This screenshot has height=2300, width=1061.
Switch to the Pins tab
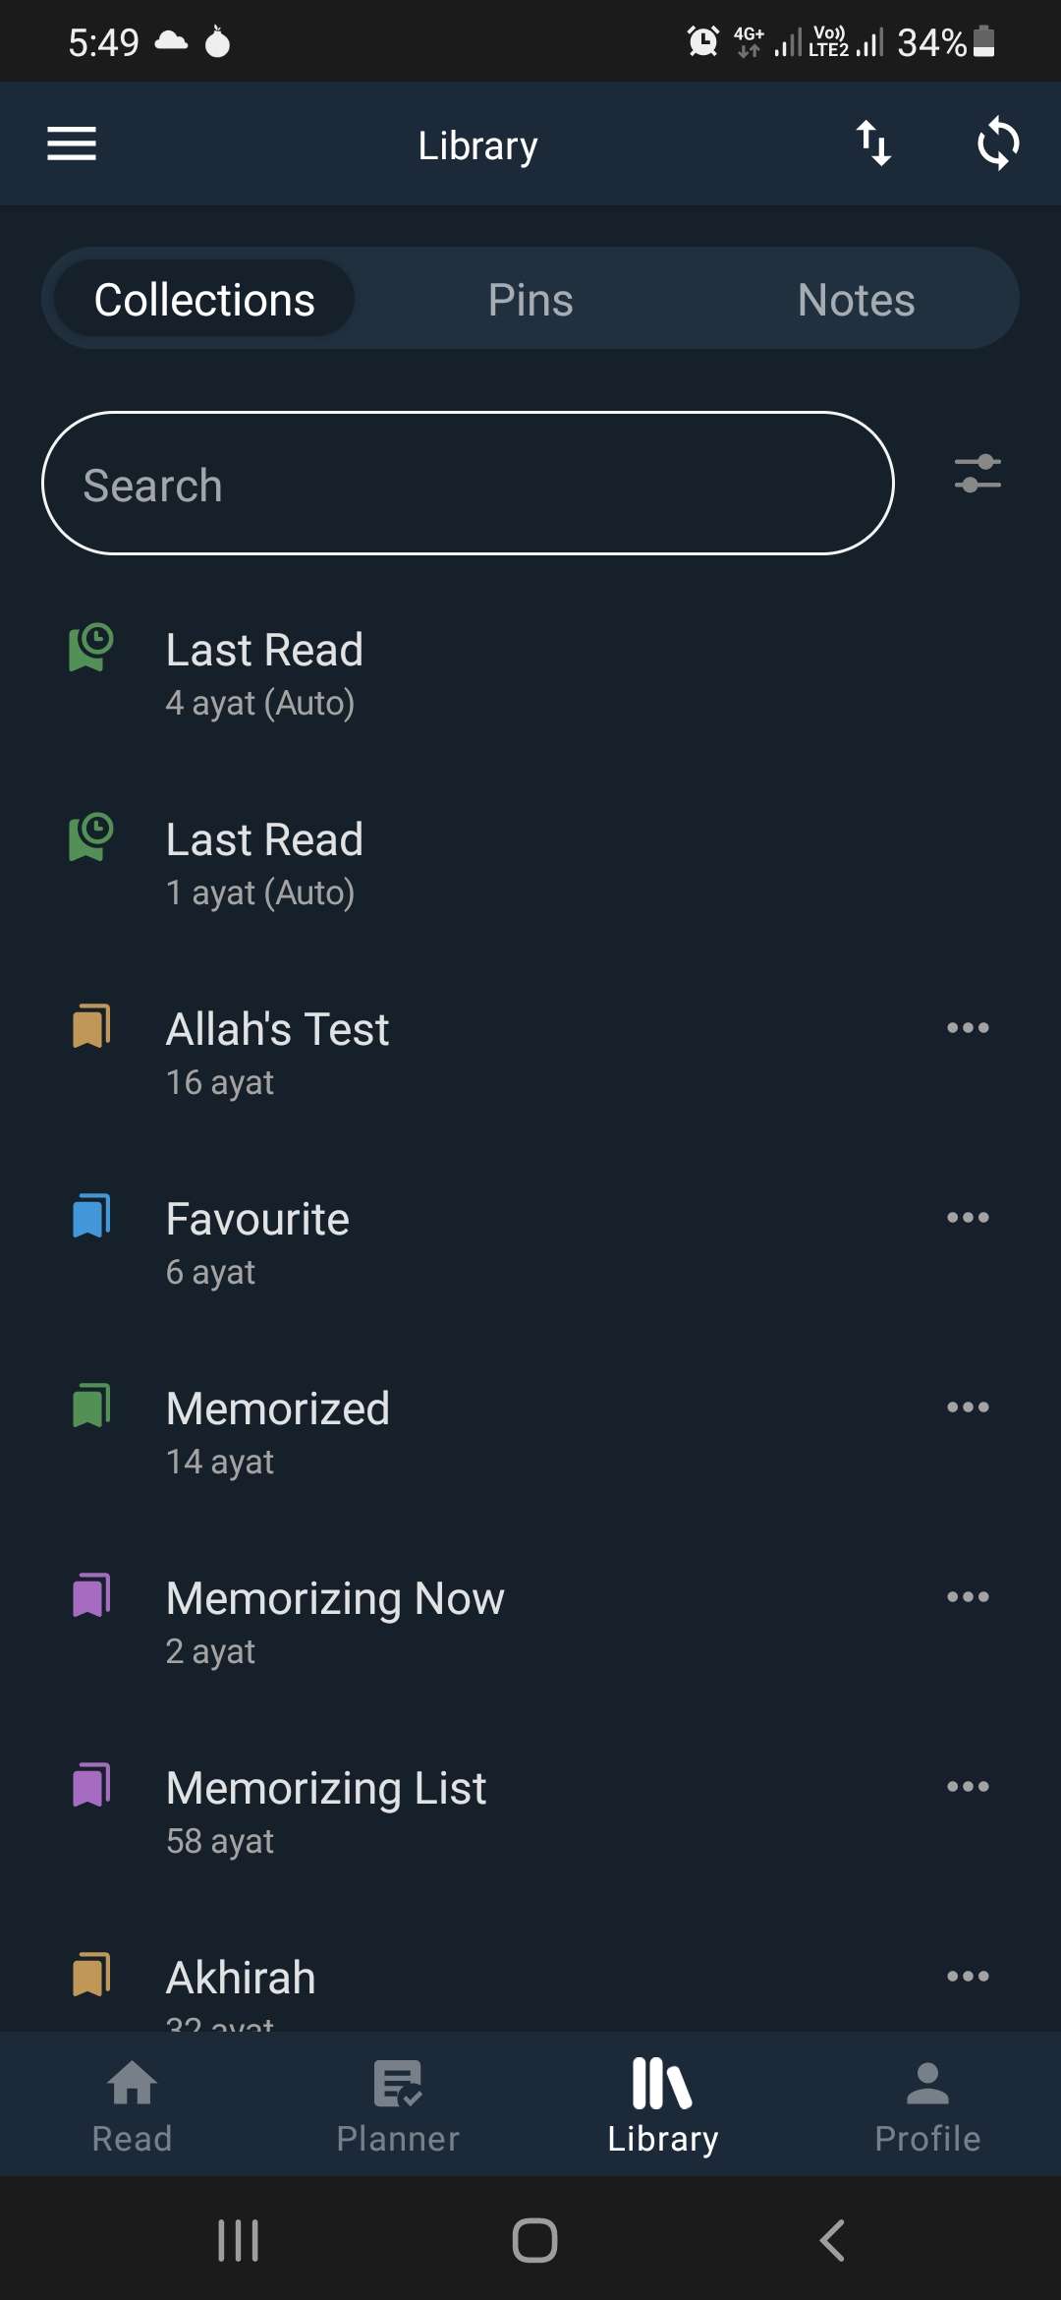(x=530, y=299)
